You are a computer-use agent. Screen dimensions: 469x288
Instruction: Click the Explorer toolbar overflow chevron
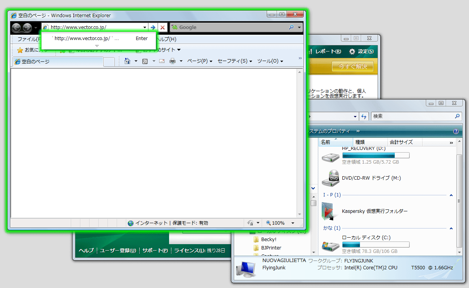(x=358, y=131)
